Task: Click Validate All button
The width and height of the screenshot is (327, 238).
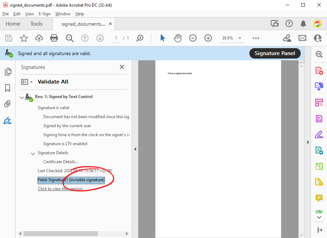Action: tap(53, 82)
